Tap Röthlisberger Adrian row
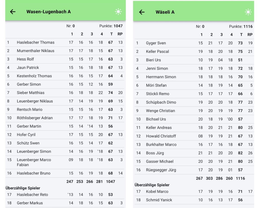This screenshot has height=208, width=259. tap(35, 118)
